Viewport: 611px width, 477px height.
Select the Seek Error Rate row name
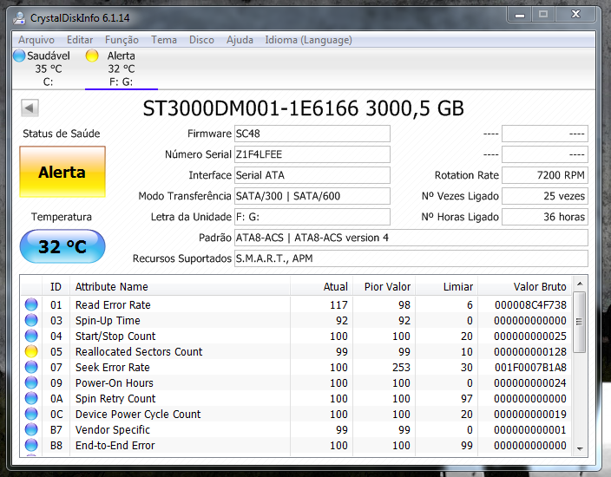(113, 367)
